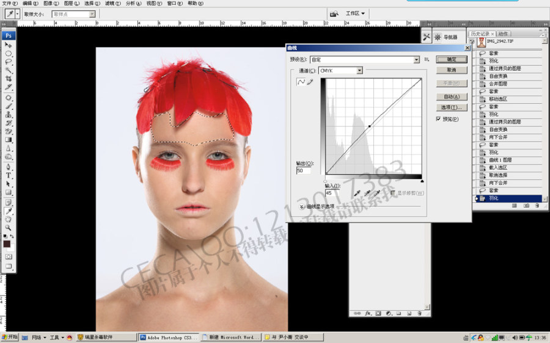Viewport: 550px width, 343px height.
Task: Click add layer mask icon in Layers panel
Action: [378, 313]
